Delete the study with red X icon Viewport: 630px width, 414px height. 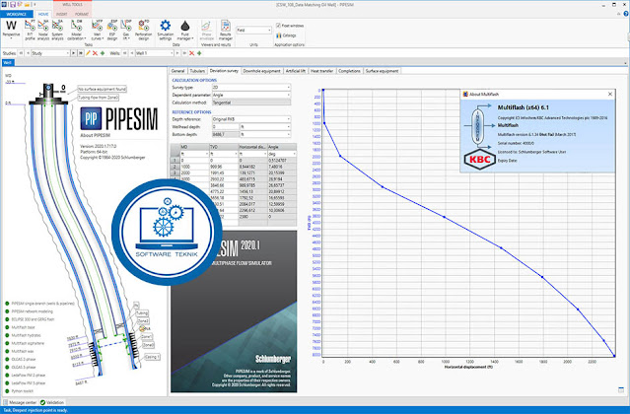[x=96, y=53]
